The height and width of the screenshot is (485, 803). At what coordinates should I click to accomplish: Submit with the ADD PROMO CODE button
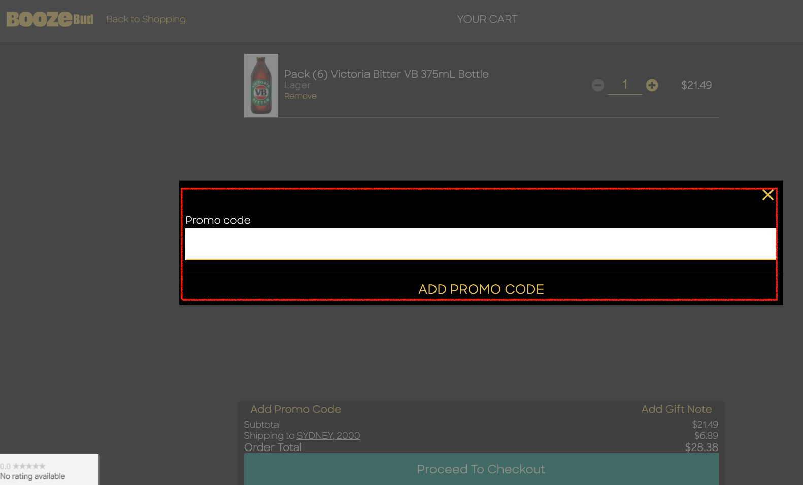point(481,289)
